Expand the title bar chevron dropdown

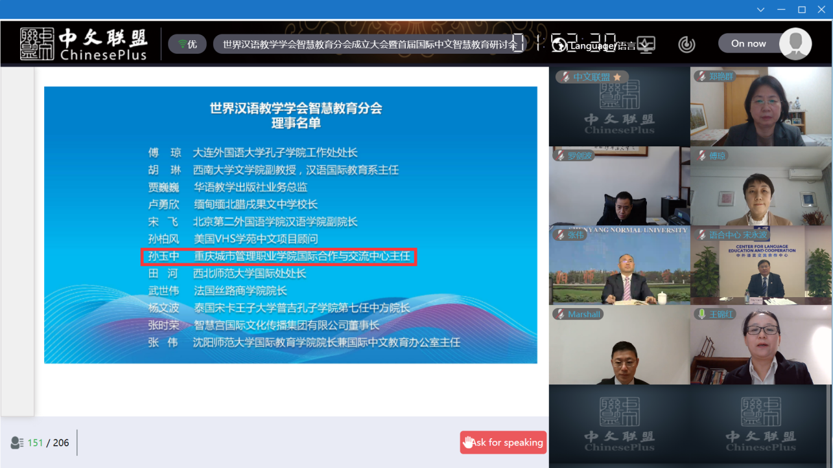pos(761,9)
